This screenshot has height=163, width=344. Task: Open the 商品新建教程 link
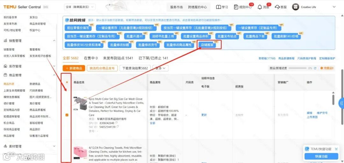coord(286,58)
